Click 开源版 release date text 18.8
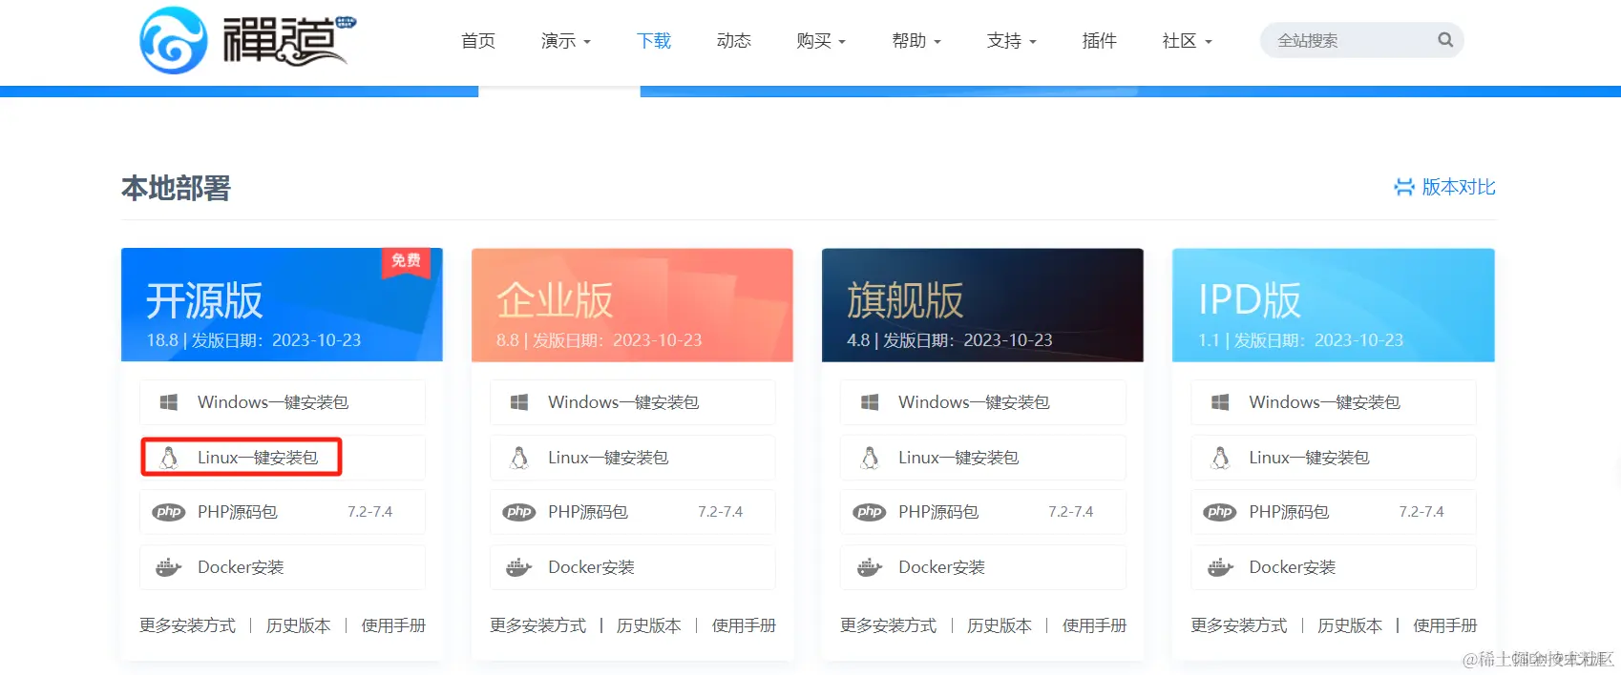1621x675 pixels. coord(253,340)
